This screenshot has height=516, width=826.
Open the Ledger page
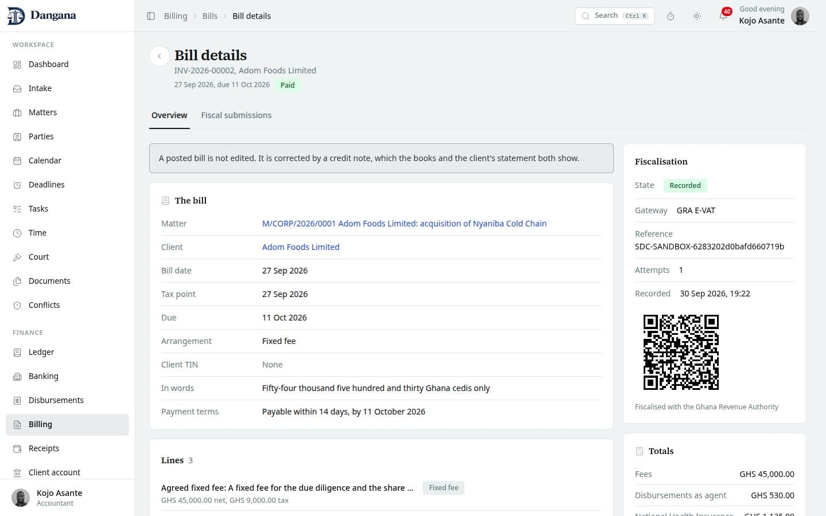tap(68, 352)
